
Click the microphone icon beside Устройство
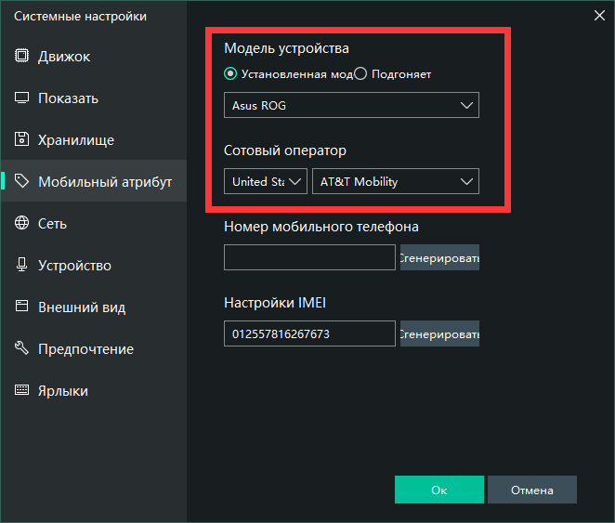[x=21, y=266]
